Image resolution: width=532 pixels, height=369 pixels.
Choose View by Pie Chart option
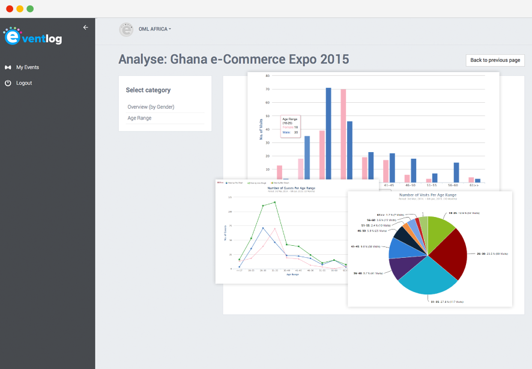[x=234, y=183]
